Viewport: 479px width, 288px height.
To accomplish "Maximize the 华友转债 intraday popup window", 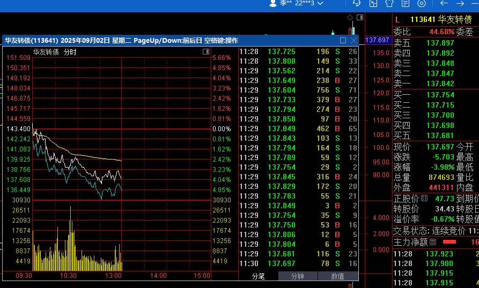I will tap(343, 40).
